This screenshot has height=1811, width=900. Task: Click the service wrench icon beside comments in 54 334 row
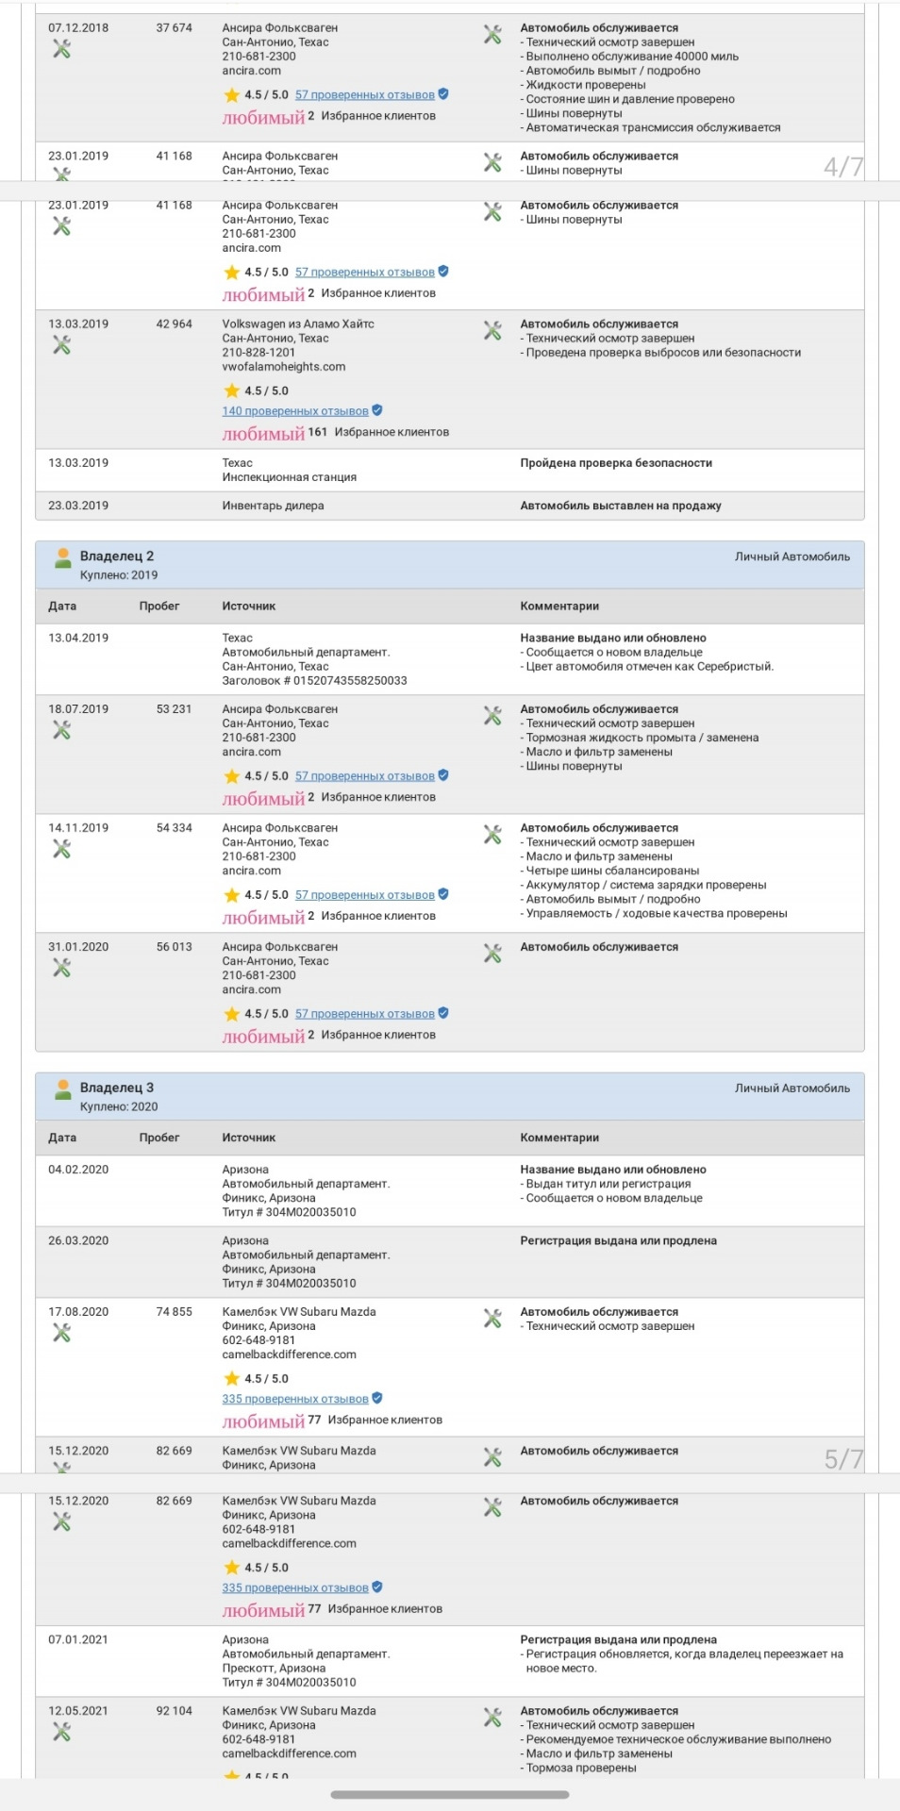tap(492, 835)
